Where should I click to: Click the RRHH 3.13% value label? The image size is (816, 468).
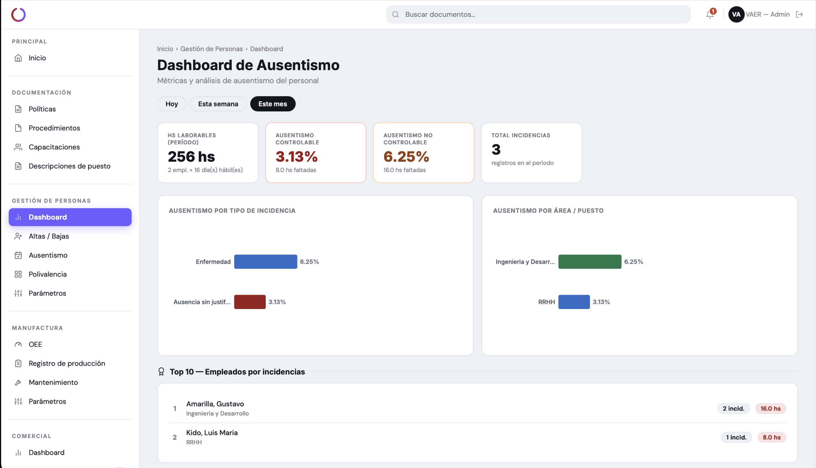[x=601, y=302]
